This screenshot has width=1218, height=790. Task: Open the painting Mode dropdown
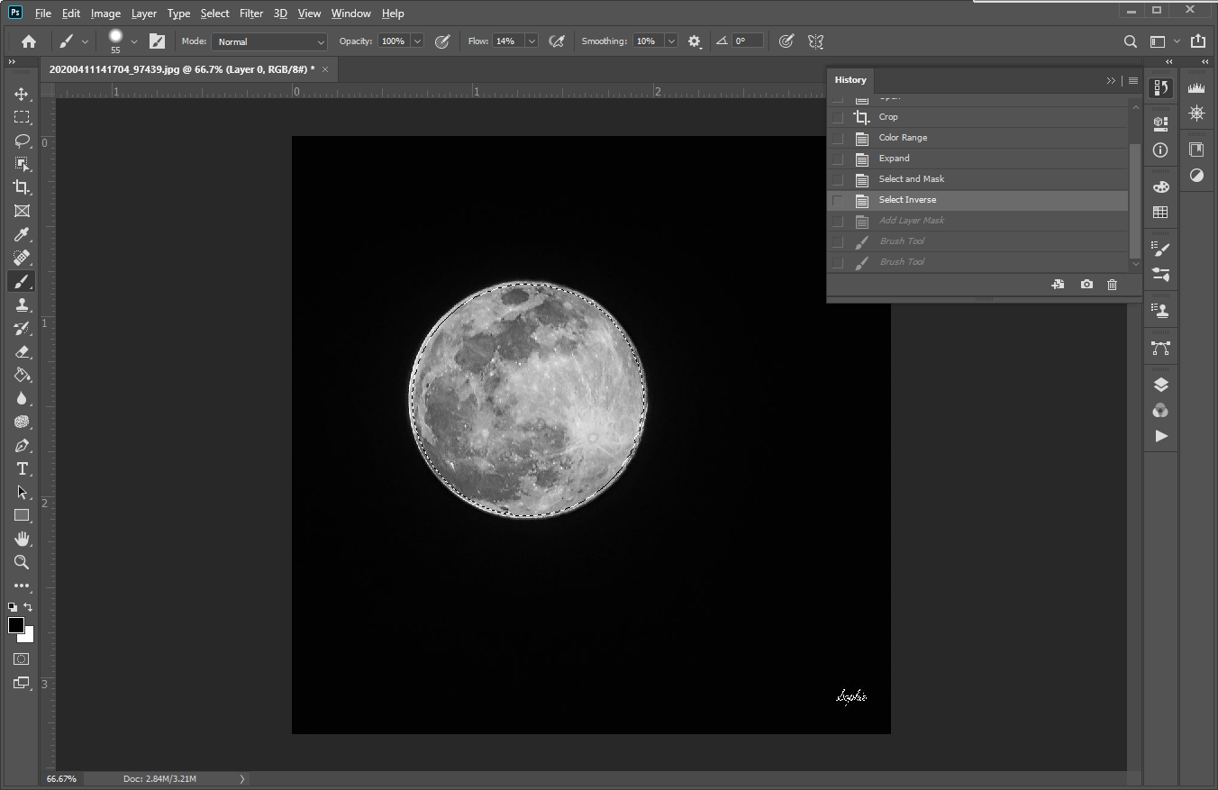click(269, 41)
